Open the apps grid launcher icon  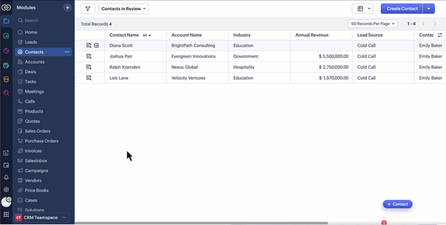point(6,215)
